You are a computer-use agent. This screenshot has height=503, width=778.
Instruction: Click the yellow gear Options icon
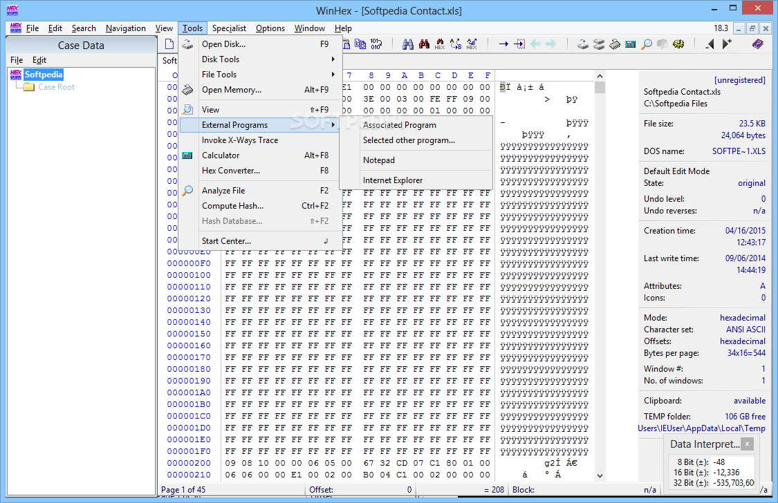(678, 44)
